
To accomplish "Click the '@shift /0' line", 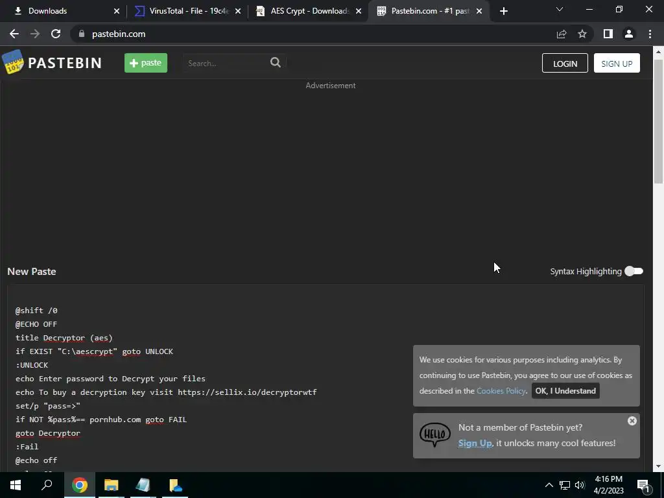I will (36, 311).
